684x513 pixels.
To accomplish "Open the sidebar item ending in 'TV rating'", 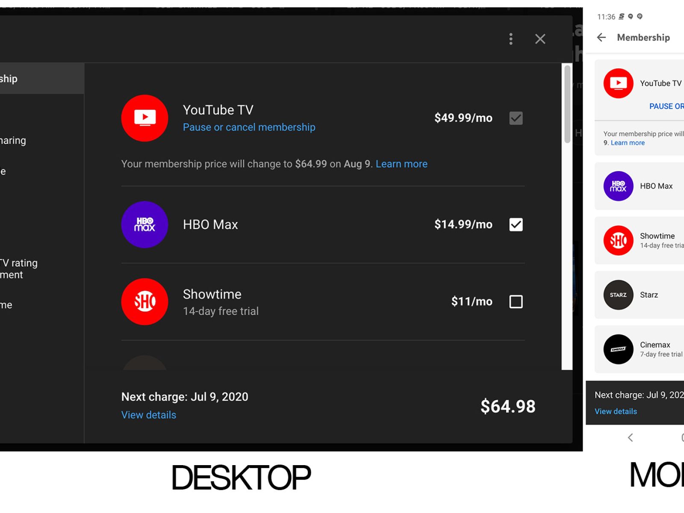I will click(19, 269).
